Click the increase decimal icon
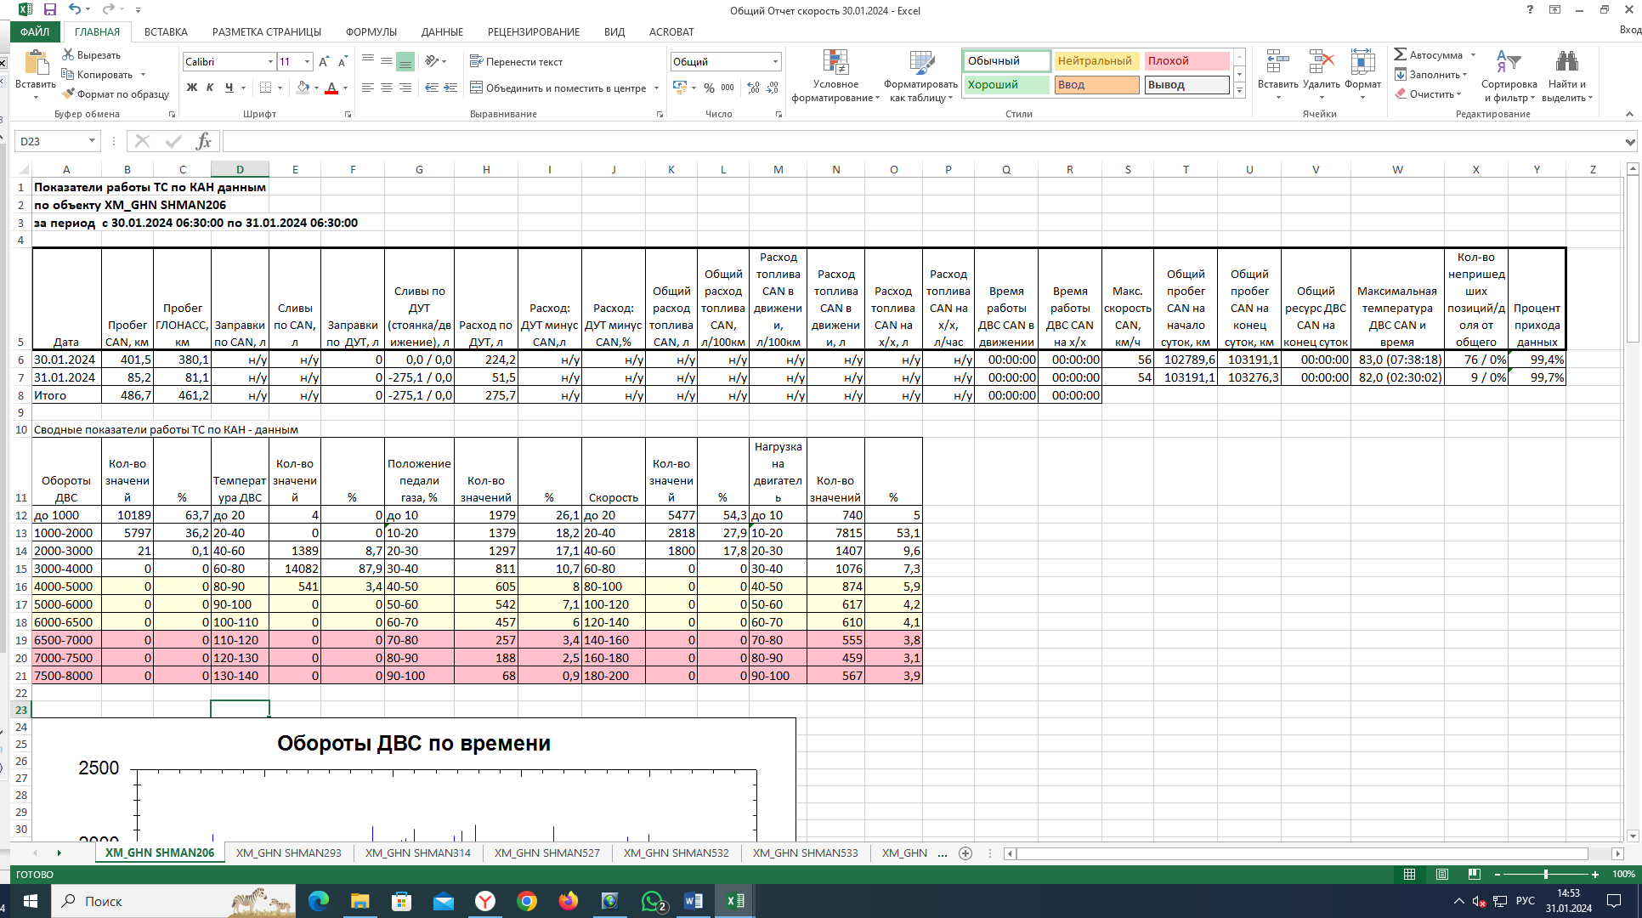 tap(753, 88)
